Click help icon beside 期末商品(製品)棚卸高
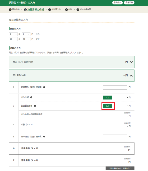 [44, 136]
